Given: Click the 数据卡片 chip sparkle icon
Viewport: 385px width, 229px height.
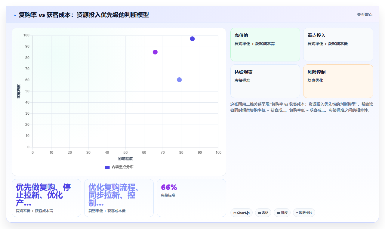Looking at the screenshot, I should click(x=297, y=213).
